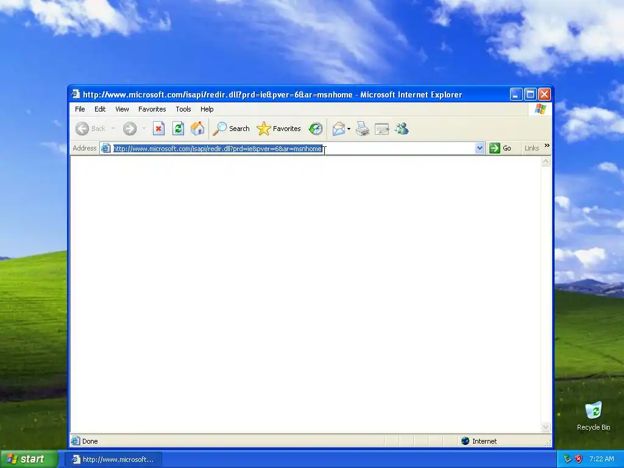Print the page with printer icon

(x=363, y=129)
